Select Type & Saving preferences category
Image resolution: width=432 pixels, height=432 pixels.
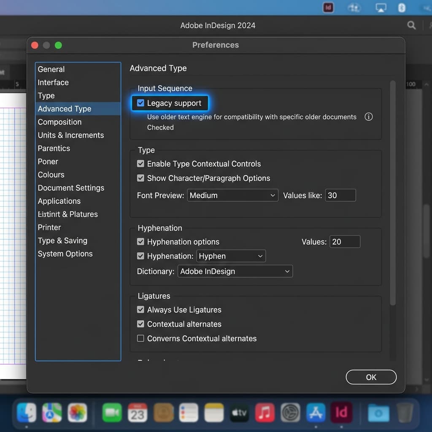78,240
